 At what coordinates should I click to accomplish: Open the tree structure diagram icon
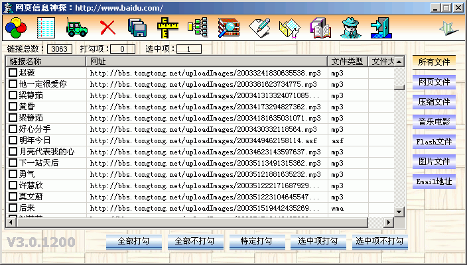point(198,27)
